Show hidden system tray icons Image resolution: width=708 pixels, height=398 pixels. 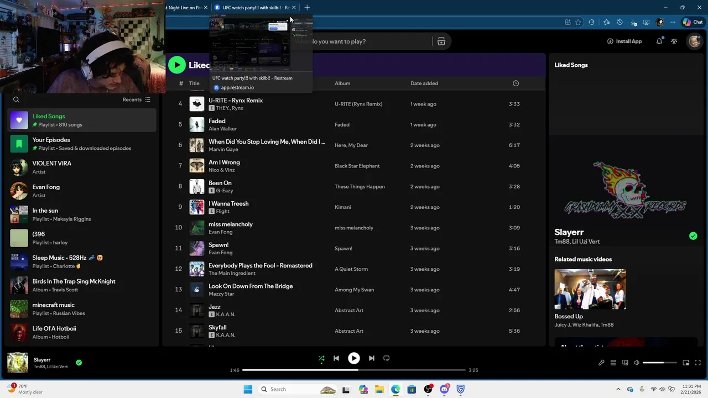click(618, 389)
